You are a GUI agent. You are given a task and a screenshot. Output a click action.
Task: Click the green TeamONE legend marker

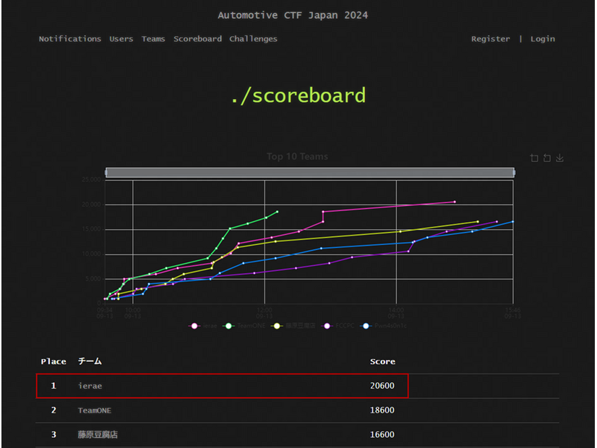[228, 326]
